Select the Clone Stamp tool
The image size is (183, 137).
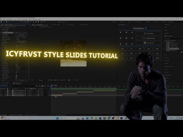tap(36, 22)
